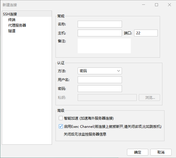Screen dimensions: 176x158
Task: Click the 私钥 path field
Action: (107, 98)
